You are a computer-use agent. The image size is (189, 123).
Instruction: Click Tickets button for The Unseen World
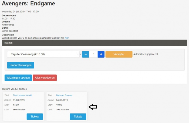35,117
